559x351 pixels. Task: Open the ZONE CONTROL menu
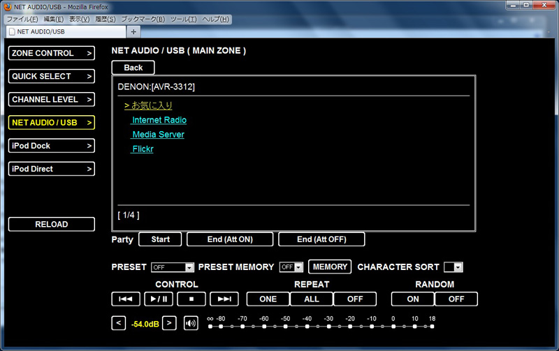click(x=52, y=53)
